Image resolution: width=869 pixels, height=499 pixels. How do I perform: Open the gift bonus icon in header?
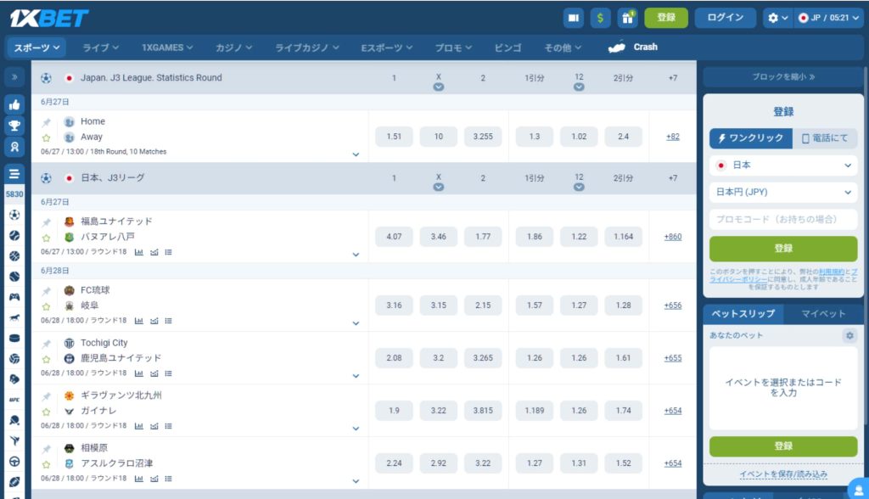click(x=627, y=18)
